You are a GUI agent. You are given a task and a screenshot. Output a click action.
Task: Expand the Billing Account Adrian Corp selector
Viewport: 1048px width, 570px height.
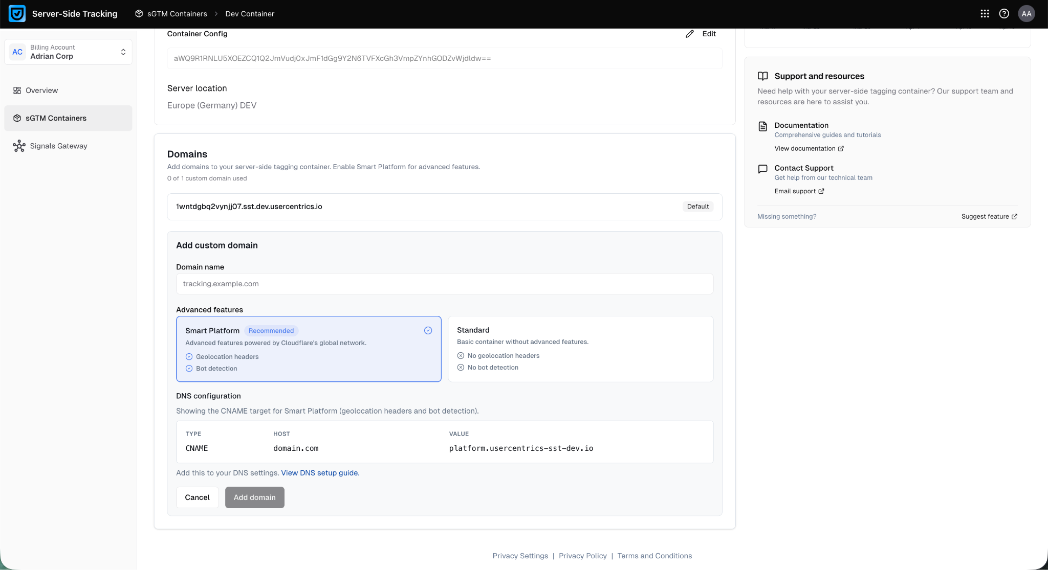point(68,52)
